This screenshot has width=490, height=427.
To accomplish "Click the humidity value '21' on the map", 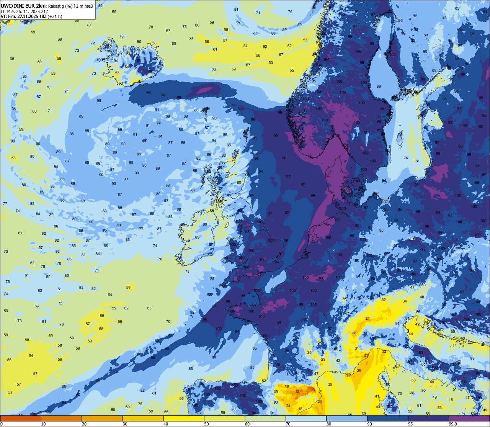I will click(367, 319).
